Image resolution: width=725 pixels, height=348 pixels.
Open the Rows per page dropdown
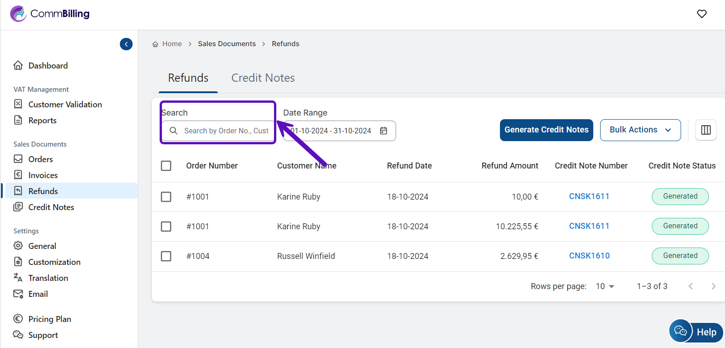coord(605,286)
